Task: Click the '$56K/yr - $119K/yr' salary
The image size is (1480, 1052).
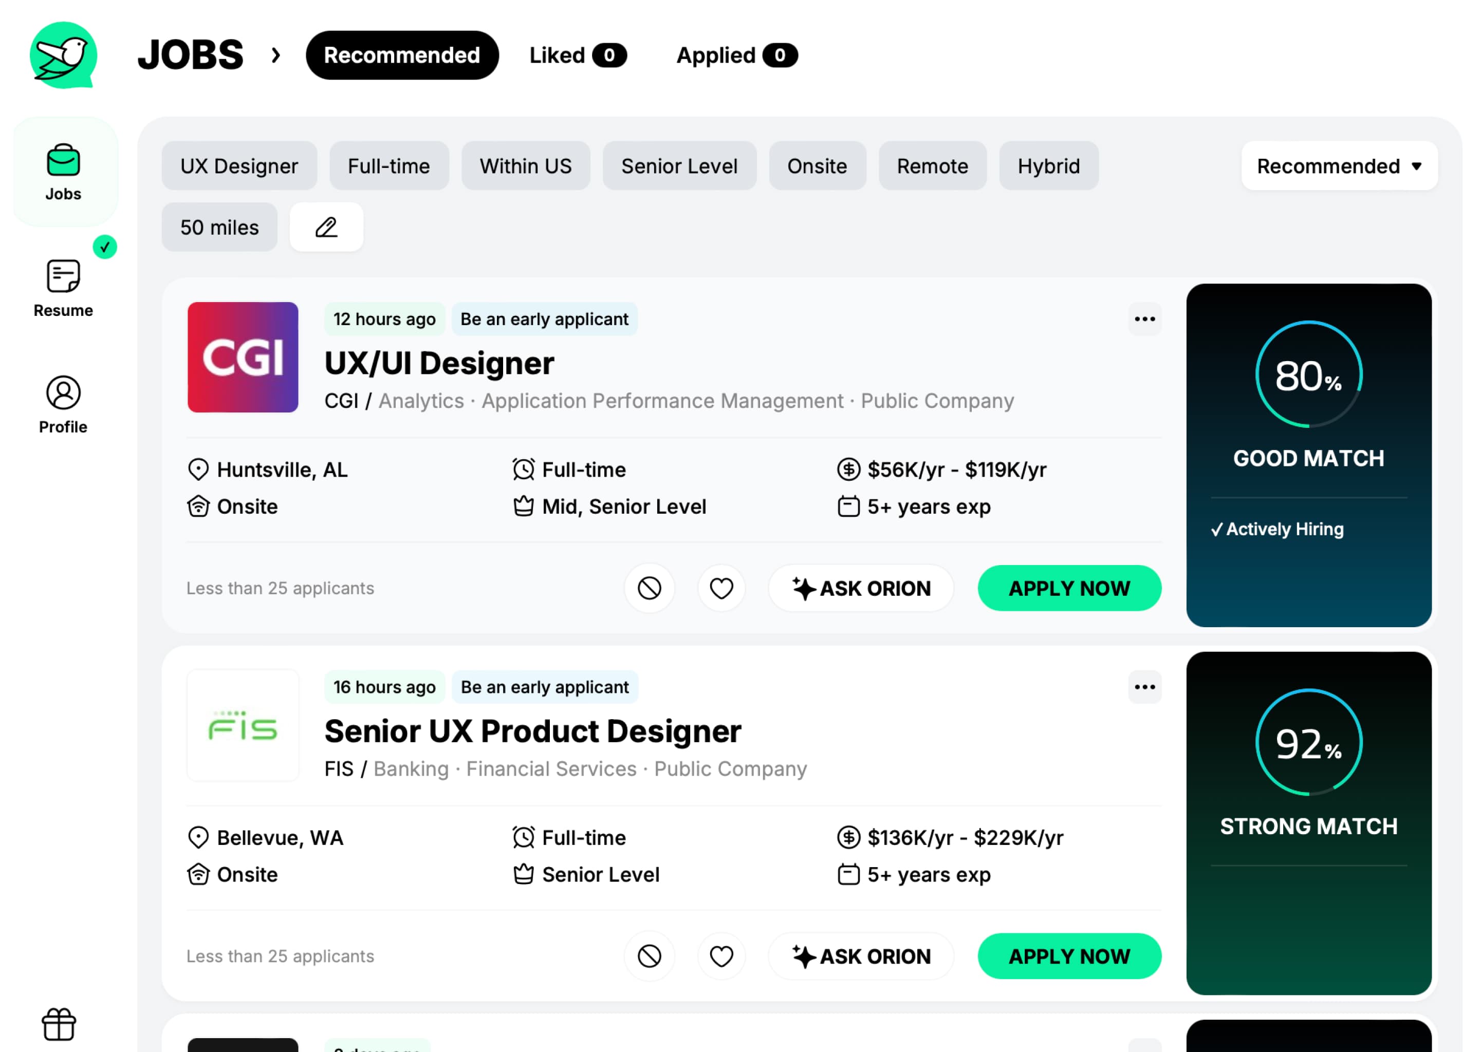Action: pos(956,469)
